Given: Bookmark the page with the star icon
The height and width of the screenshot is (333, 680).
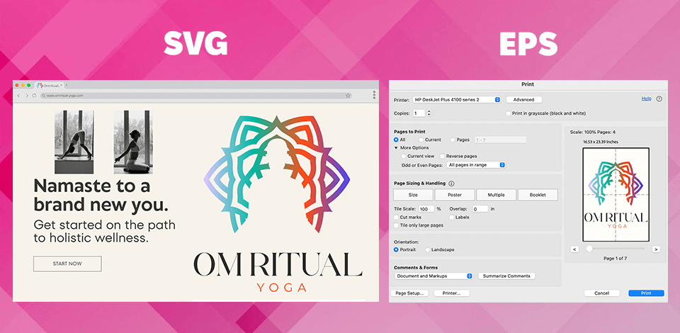Looking at the screenshot, I should coord(348,96).
